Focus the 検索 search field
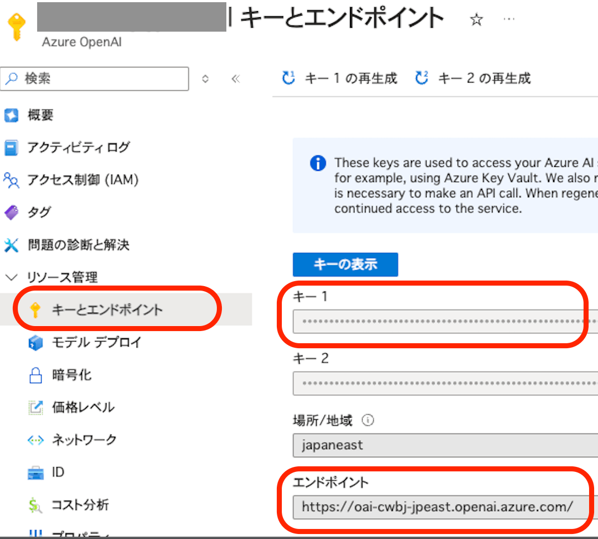 94,79
